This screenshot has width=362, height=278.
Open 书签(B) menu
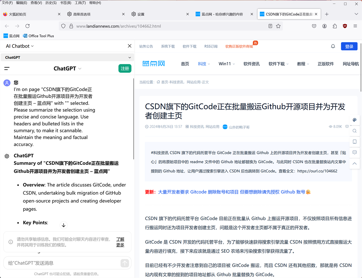tap(66, 3)
